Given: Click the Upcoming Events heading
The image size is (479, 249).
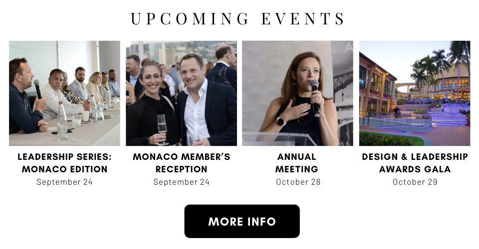Looking at the screenshot, I should click(238, 19).
